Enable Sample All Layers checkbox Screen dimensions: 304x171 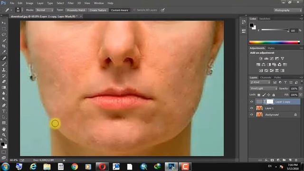pyautogui.click(x=134, y=10)
